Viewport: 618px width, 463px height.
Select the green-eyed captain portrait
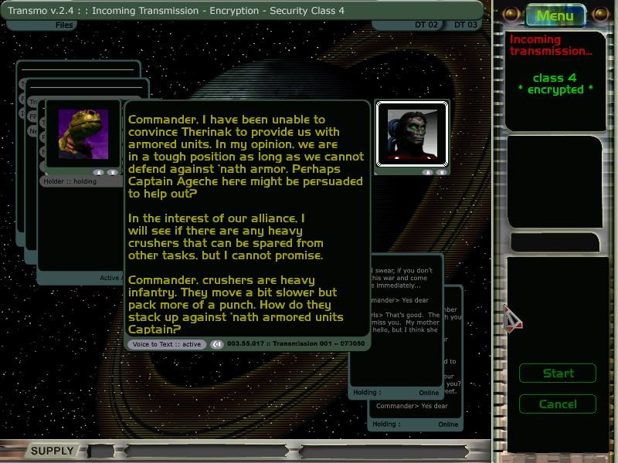coord(413,133)
